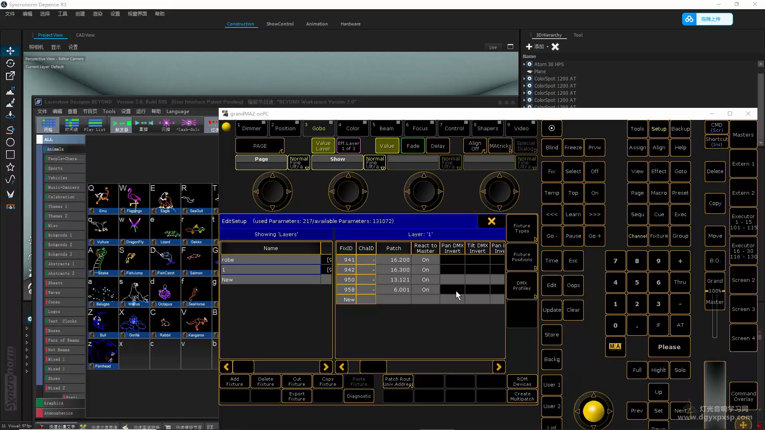The width and height of the screenshot is (765, 430).
Task: Open the Construction tab
Action: click(x=240, y=24)
